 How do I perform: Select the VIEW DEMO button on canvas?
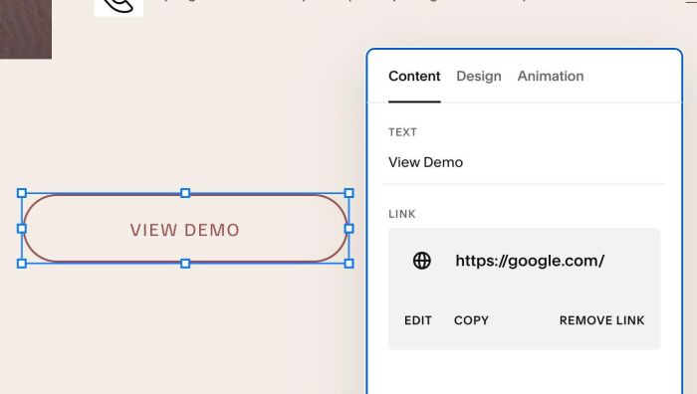185,229
